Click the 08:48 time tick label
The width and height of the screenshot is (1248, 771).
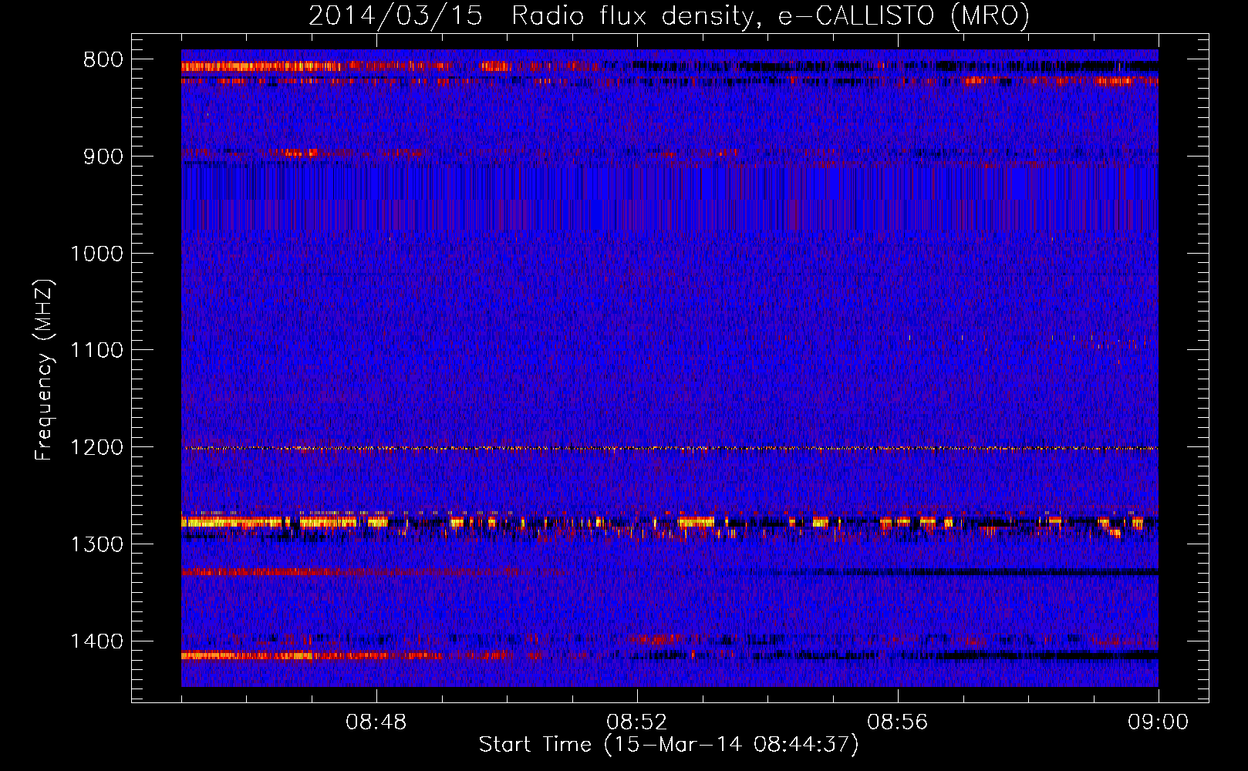point(376,722)
